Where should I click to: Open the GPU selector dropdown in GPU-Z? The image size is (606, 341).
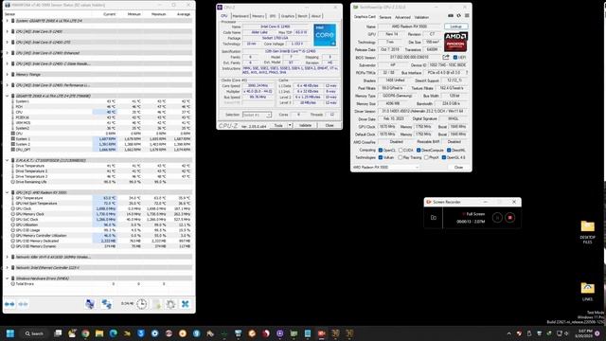coord(385,168)
